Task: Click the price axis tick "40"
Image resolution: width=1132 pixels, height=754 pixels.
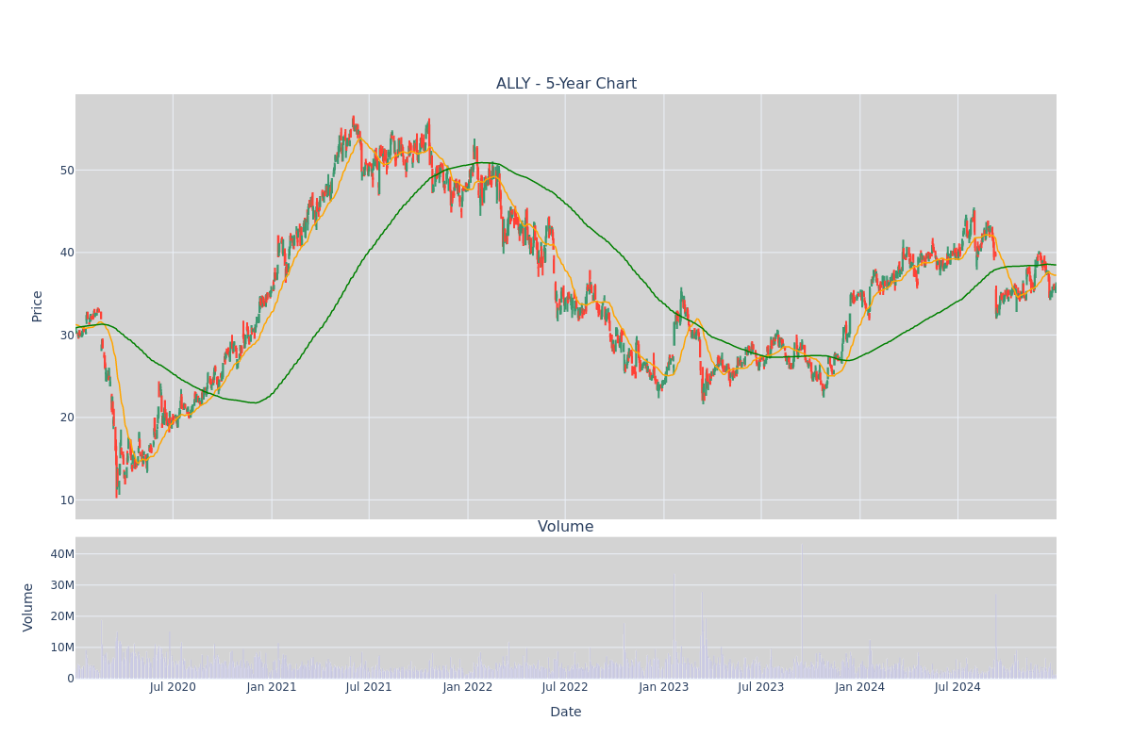Action: pos(67,253)
